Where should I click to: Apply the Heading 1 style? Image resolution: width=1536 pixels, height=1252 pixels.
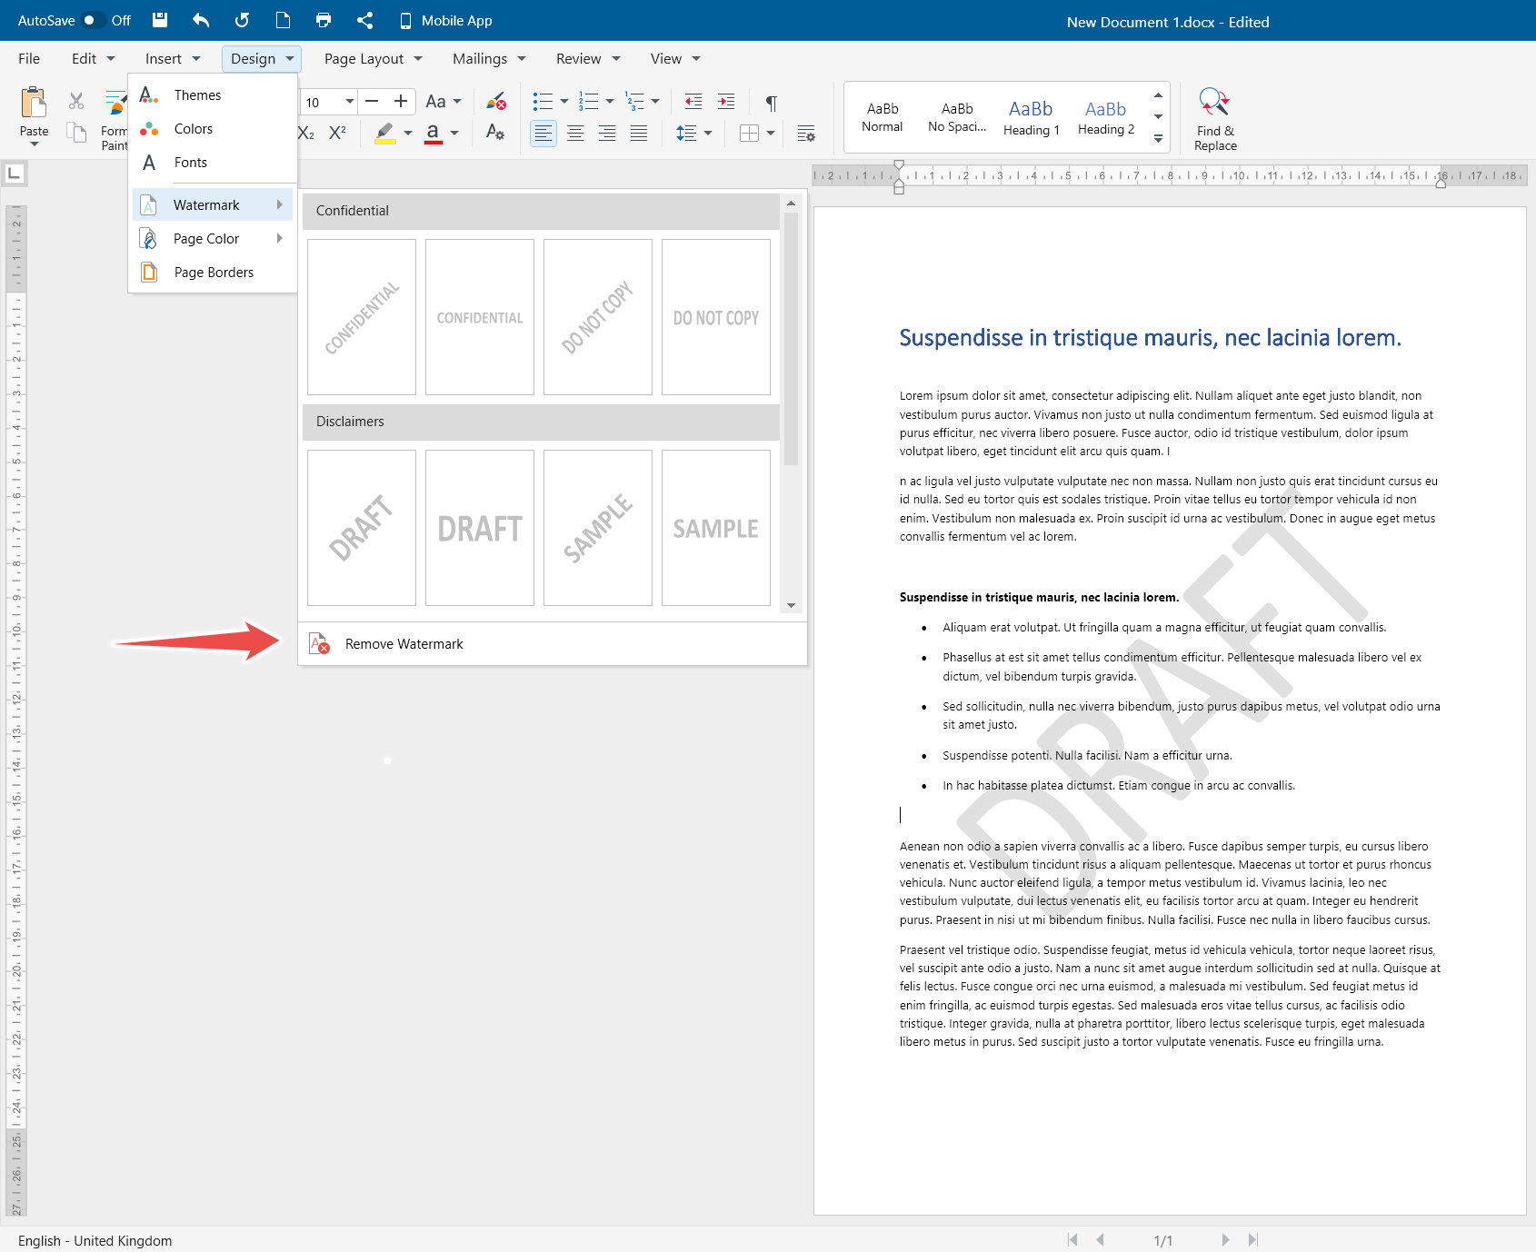click(x=1031, y=117)
